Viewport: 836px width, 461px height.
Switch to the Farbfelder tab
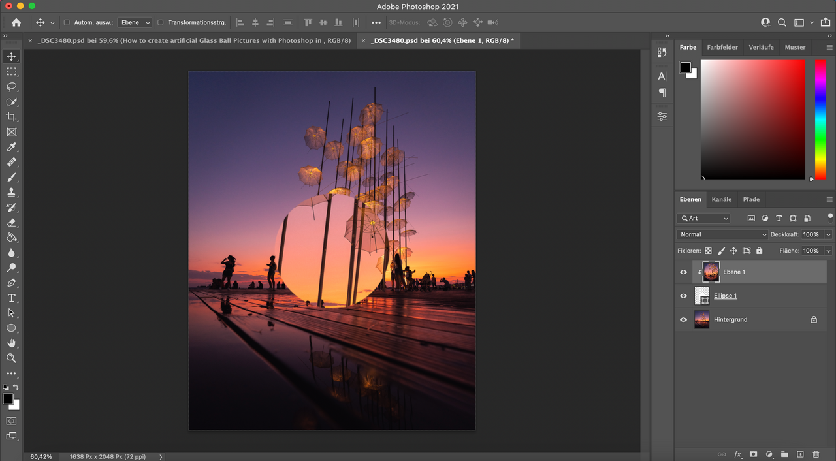(x=722, y=47)
